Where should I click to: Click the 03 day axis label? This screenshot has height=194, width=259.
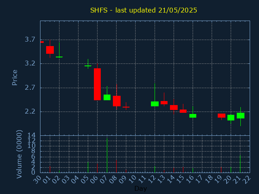pyautogui.click(x=66, y=179)
